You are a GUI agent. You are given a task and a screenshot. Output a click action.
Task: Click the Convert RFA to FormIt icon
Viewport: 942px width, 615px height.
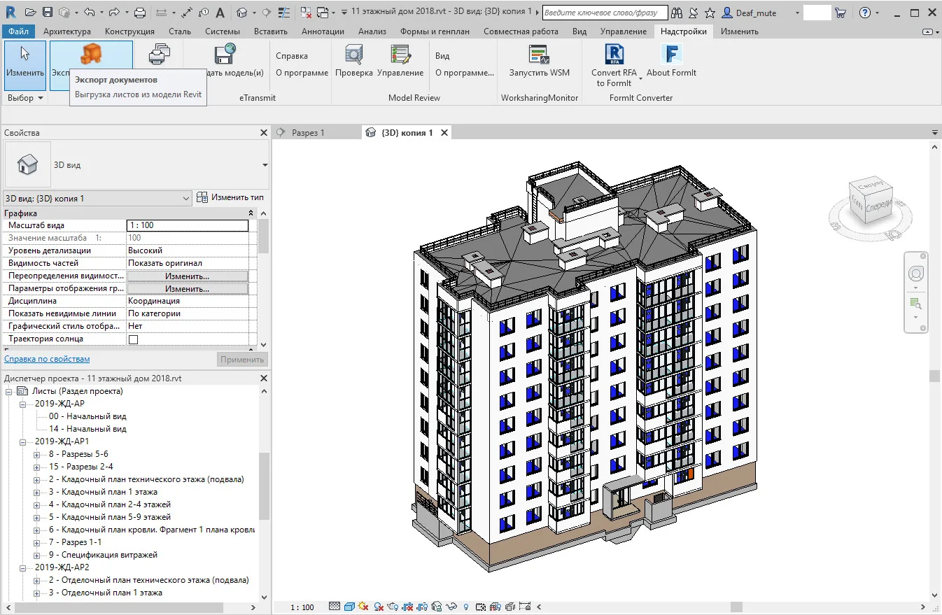tap(614, 56)
